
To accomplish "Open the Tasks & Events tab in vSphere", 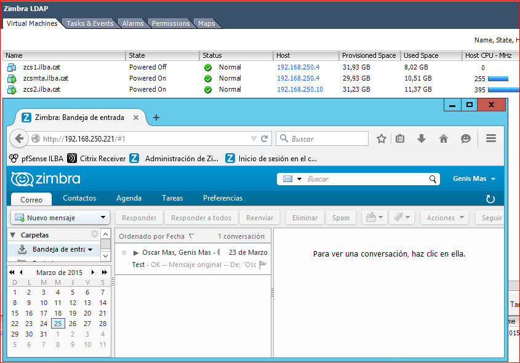I will 90,23.
